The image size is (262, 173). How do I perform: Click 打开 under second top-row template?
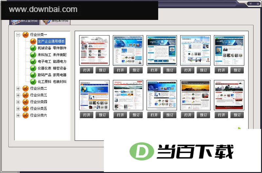coord(120,70)
